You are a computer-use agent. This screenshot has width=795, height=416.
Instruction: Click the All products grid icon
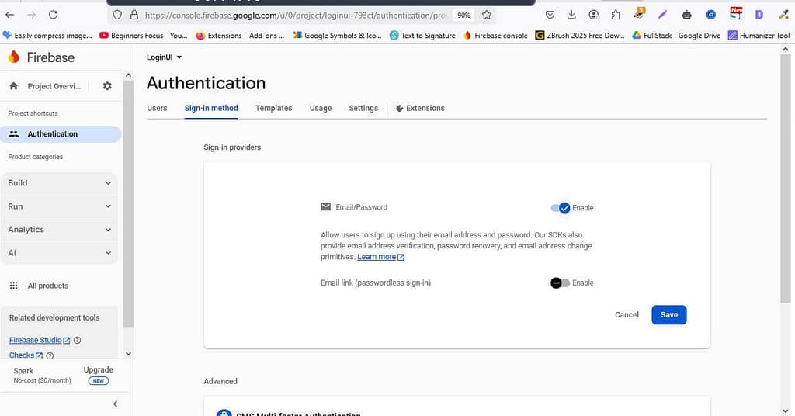(x=14, y=286)
